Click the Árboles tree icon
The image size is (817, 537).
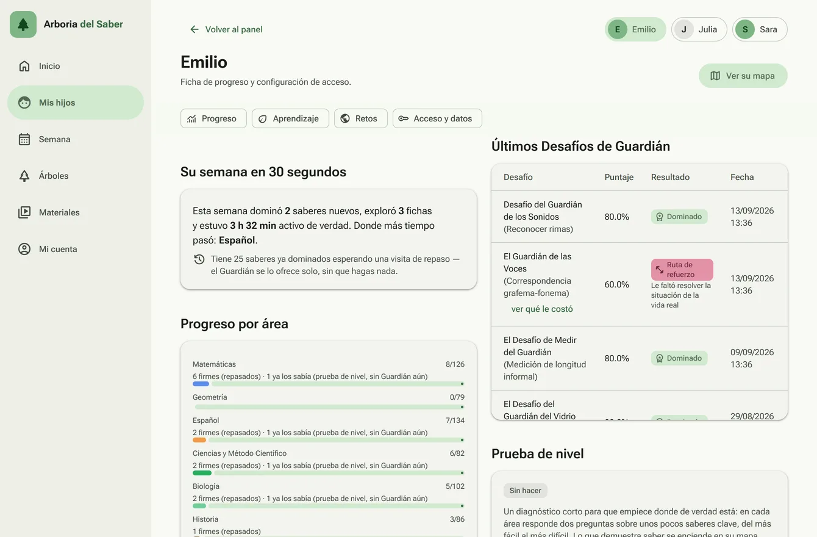pos(24,176)
